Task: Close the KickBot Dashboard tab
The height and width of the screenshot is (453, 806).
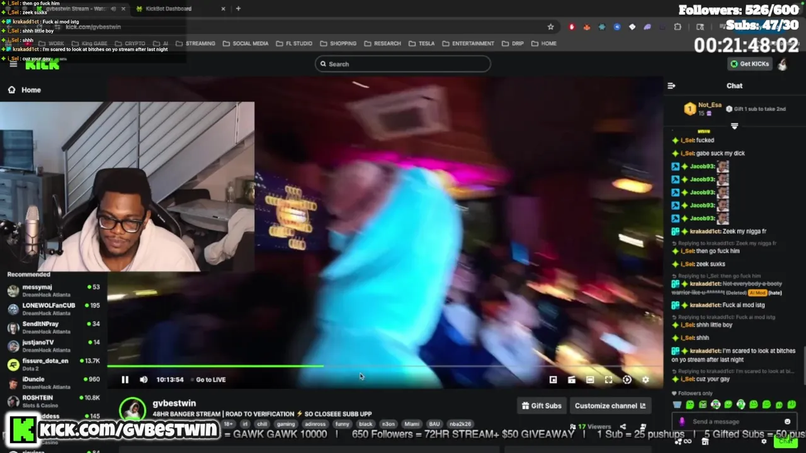Action: [x=223, y=8]
